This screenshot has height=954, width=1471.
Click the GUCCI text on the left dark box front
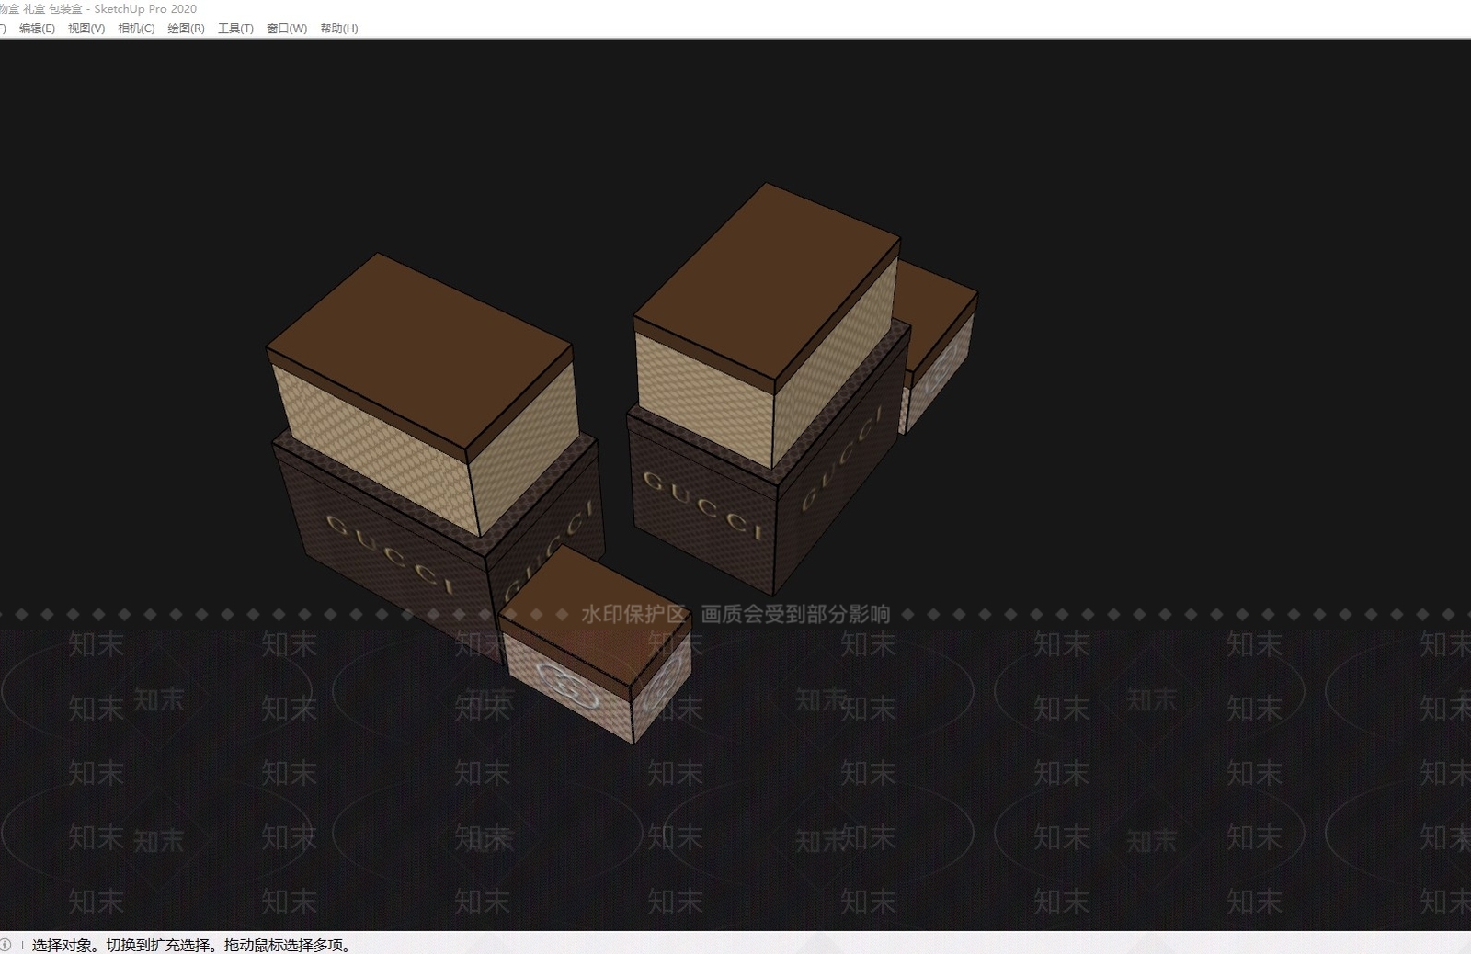tap(389, 554)
